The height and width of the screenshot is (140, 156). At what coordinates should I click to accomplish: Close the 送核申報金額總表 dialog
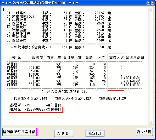pos(153,3)
